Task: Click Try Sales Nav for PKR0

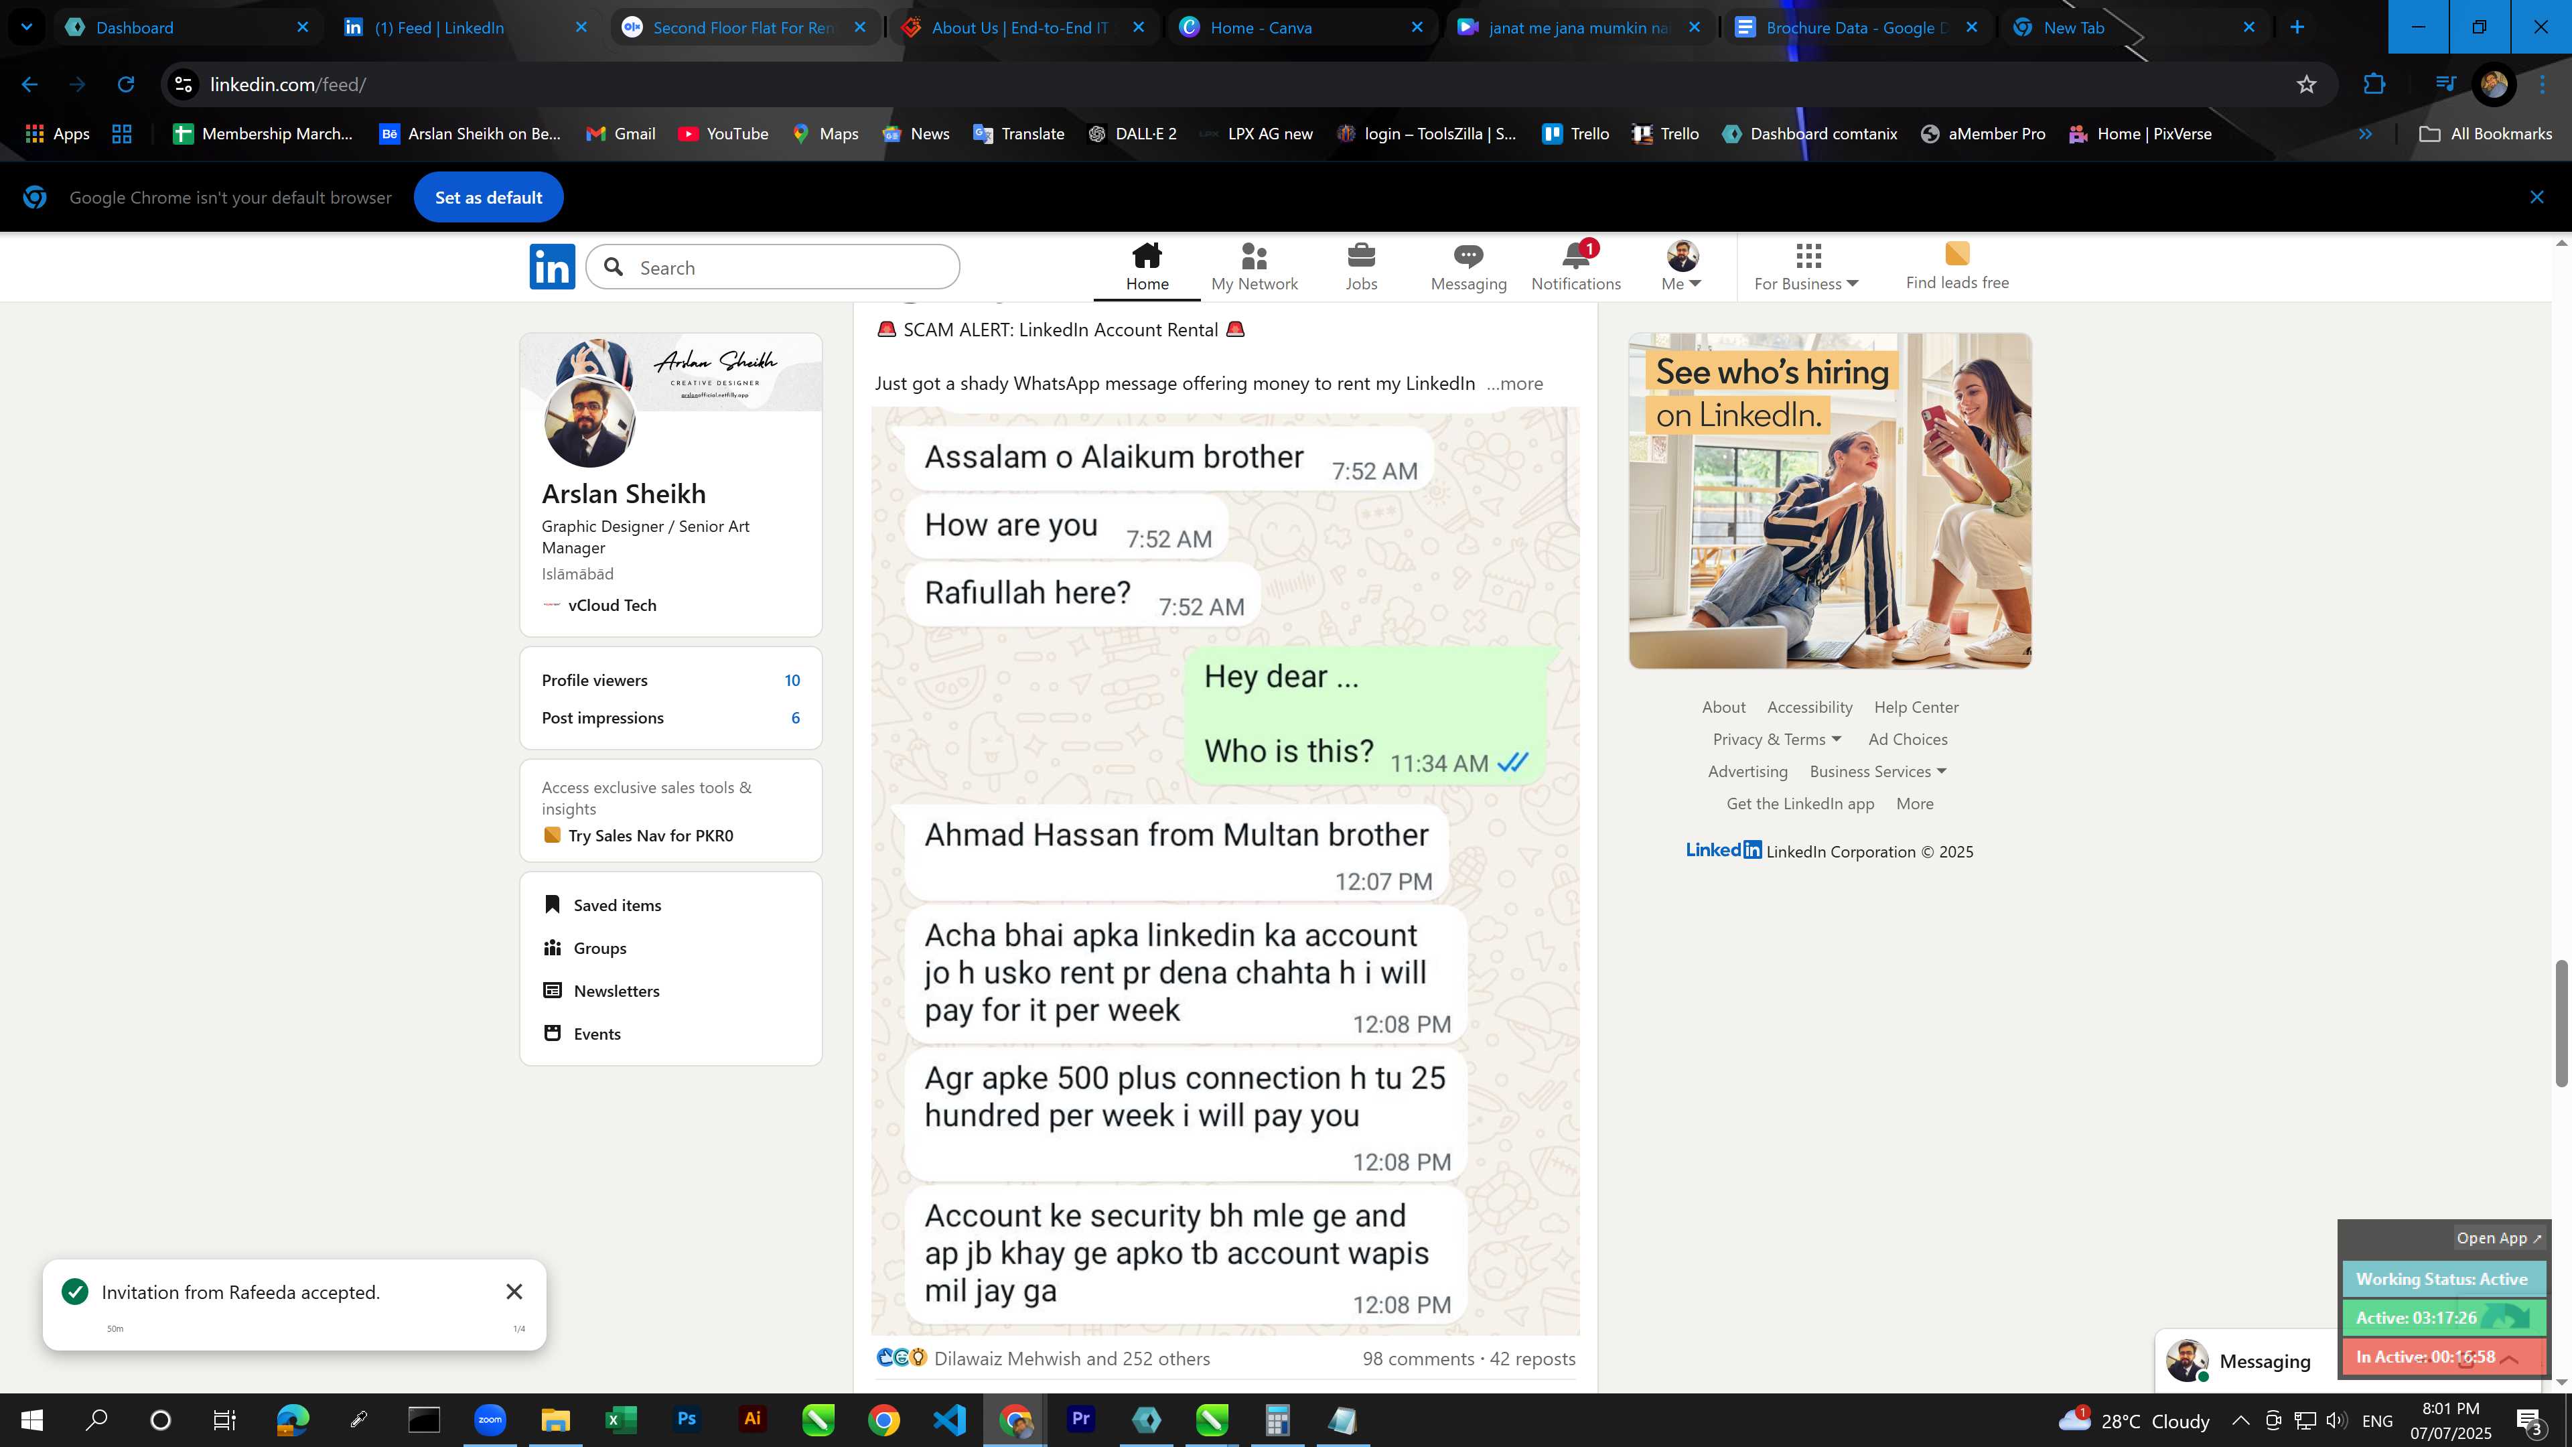Action: (650, 836)
